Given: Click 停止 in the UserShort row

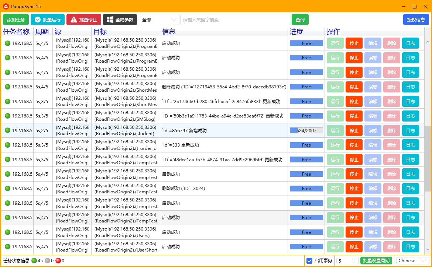Looking at the screenshot, I should (x=354, y=247).
